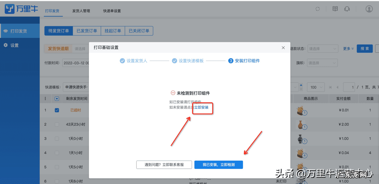Select all orders via header checkbox
The height and width of the screenshot is (184, 379).
tap(57, 98)
